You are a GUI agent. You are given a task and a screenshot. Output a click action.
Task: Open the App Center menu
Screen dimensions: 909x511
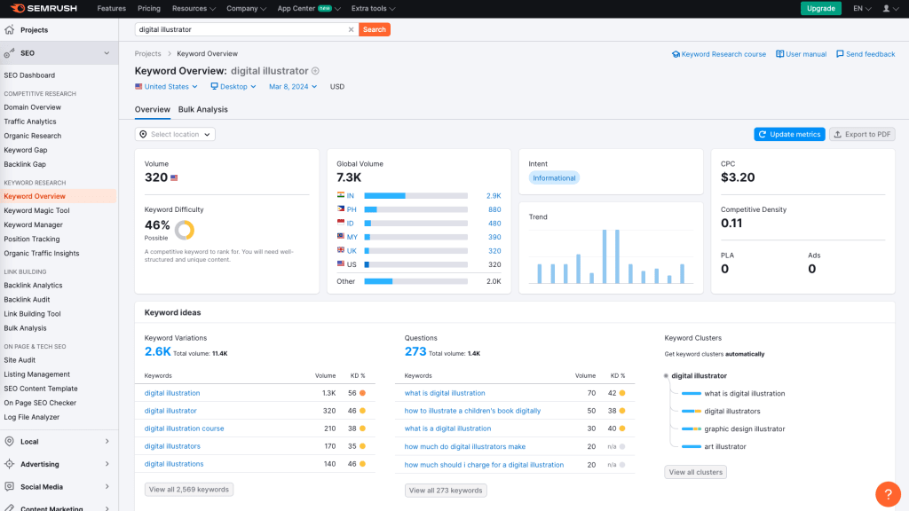[x=309, y=8]
